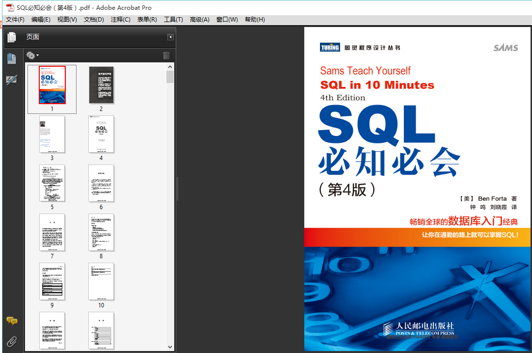Open the 工具(T) menu

pyautogui.click(x=173, y=20)
